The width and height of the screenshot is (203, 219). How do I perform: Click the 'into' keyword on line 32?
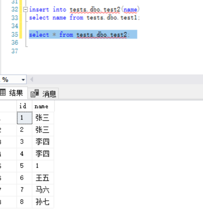pyautogui.click(x=60, y=10)
